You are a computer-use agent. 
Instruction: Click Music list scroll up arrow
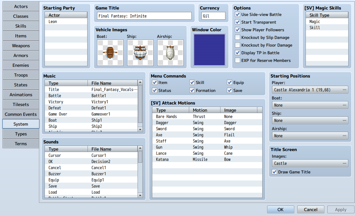point(140,82)
